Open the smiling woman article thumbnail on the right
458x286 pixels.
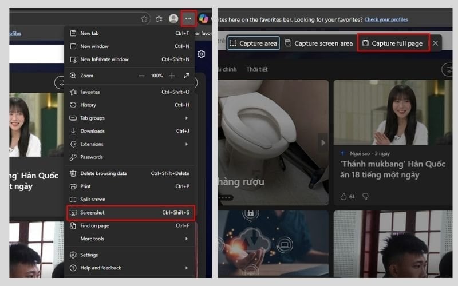[x=393, y=112]
